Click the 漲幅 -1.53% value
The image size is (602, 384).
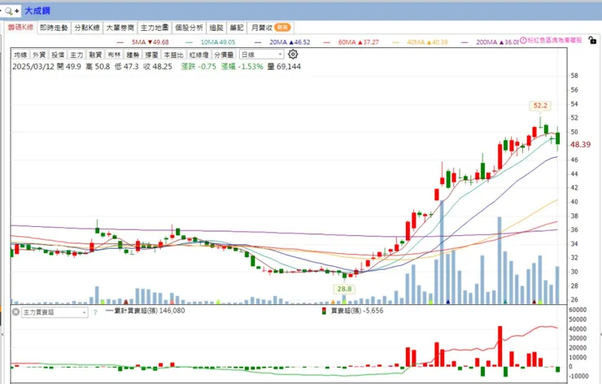click(x=242, y=67)
